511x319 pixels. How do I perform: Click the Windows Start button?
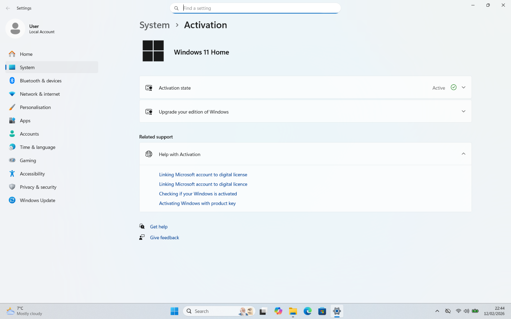pyautogui.click(x=174, y=311)
